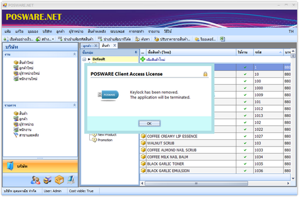Open the ระบบพอส menu
The height and width of the screenshot is (197, 299).
coord(117,31)
